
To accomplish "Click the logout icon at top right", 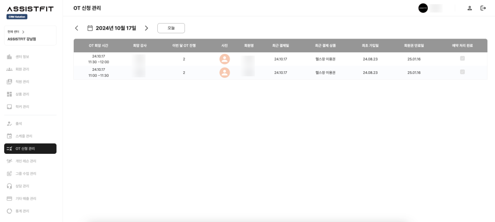I will pos(483,8).
